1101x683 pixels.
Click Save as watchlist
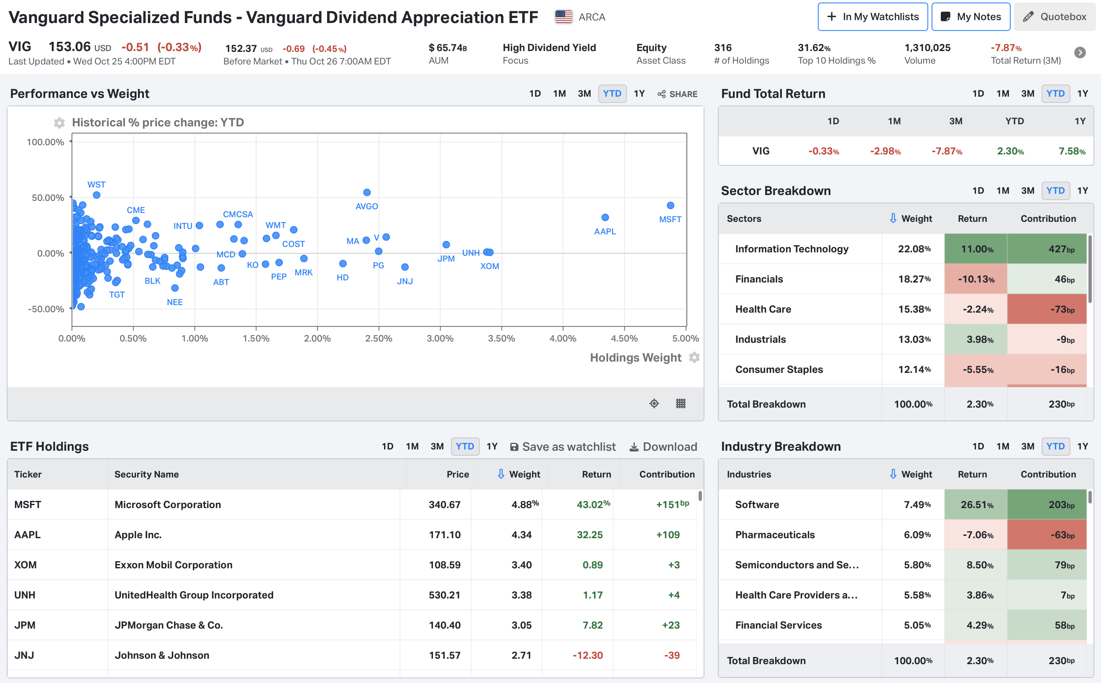[563, 447]
